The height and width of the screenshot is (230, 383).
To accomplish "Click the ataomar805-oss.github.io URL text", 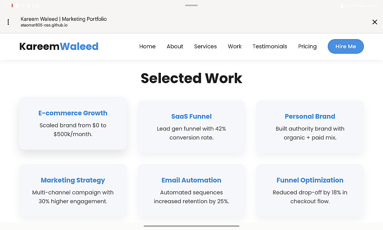I will [44, 25].
